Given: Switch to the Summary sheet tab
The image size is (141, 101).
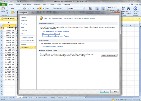Looking at the screenshot, I should point(12,97).
